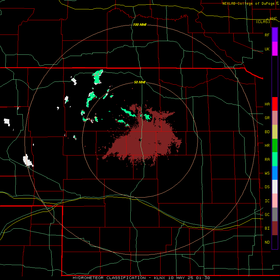Click the HYDROMETEOR CLASSIFICATION title text

click(x=109, y=278)
